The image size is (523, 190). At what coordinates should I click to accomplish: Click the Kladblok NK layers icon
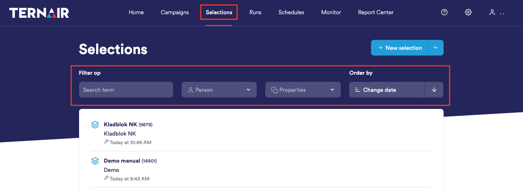95,125
